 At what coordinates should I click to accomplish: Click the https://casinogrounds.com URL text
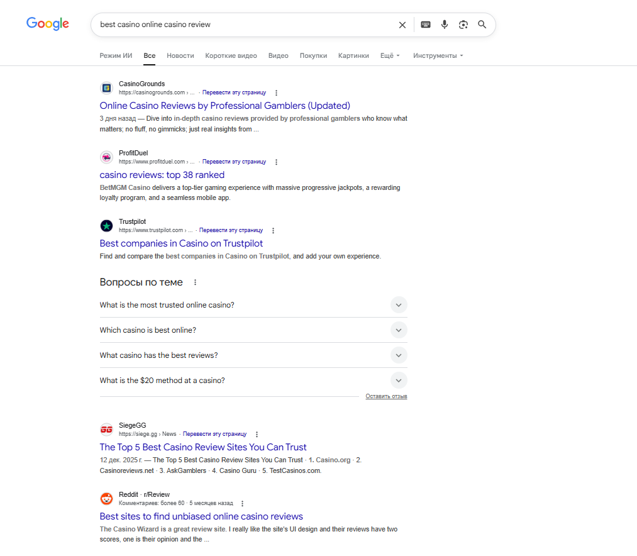point(152,92)
